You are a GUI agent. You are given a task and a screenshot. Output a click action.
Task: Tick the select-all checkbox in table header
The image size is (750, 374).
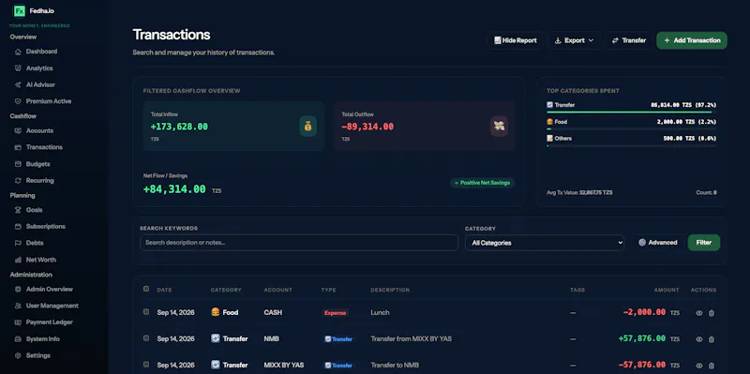146,289
